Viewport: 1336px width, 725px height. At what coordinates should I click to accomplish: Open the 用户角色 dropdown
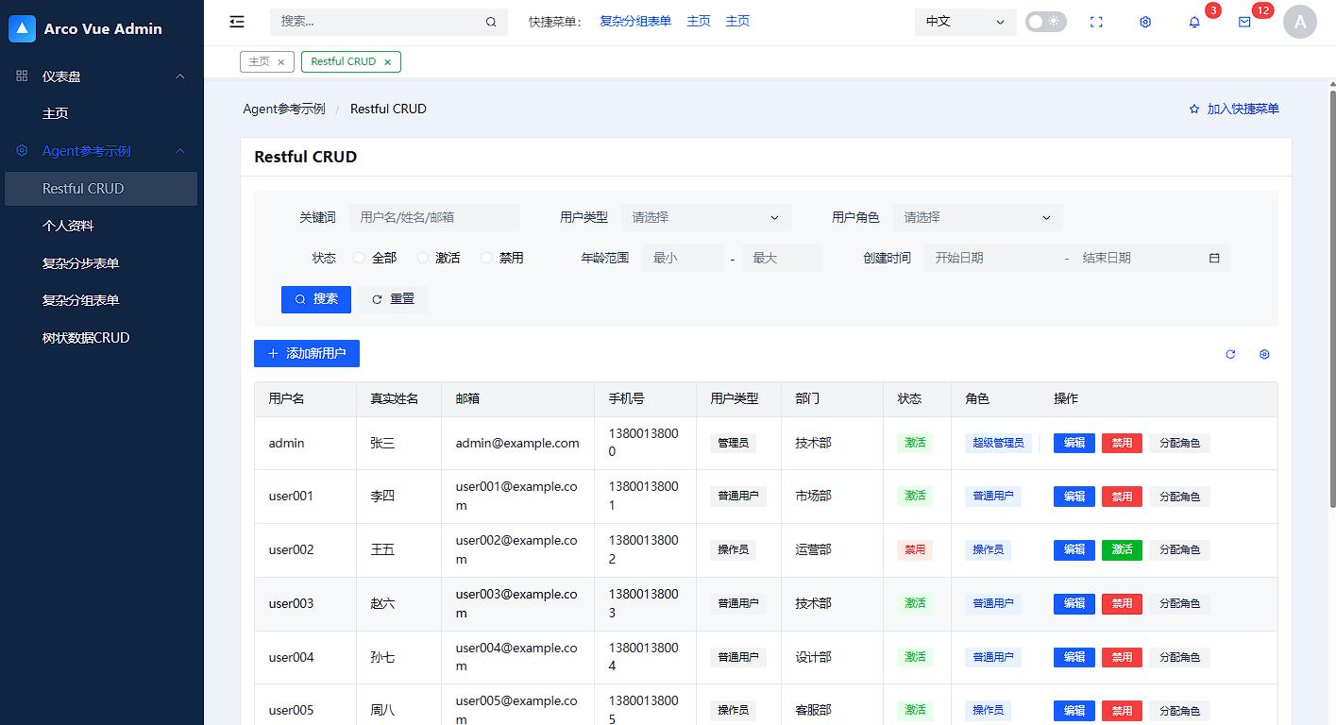[x=978, y=217]
